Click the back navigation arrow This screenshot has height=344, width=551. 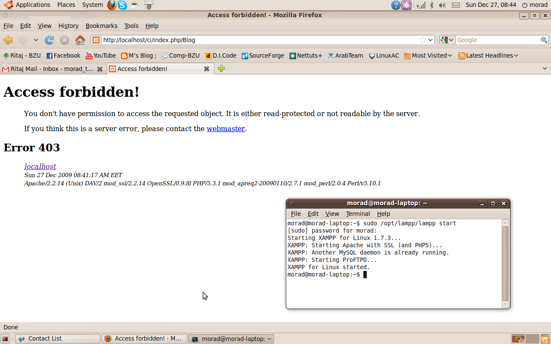[8, 40]
